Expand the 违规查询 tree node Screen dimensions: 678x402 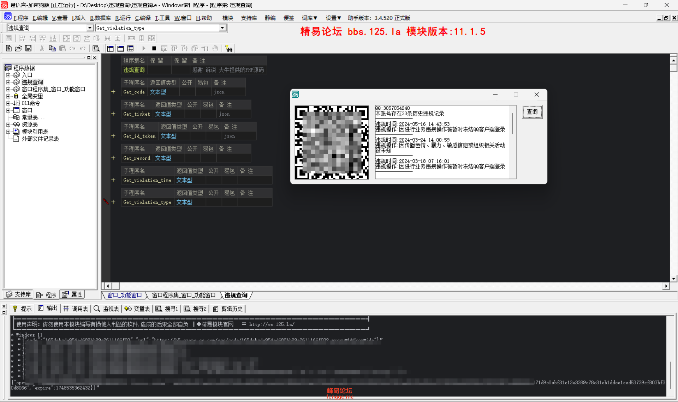point(8,82)
